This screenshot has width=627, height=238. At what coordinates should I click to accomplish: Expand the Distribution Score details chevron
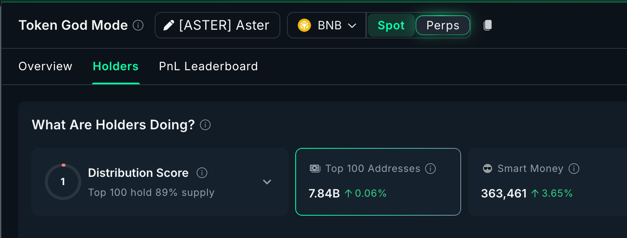(267, 182)
